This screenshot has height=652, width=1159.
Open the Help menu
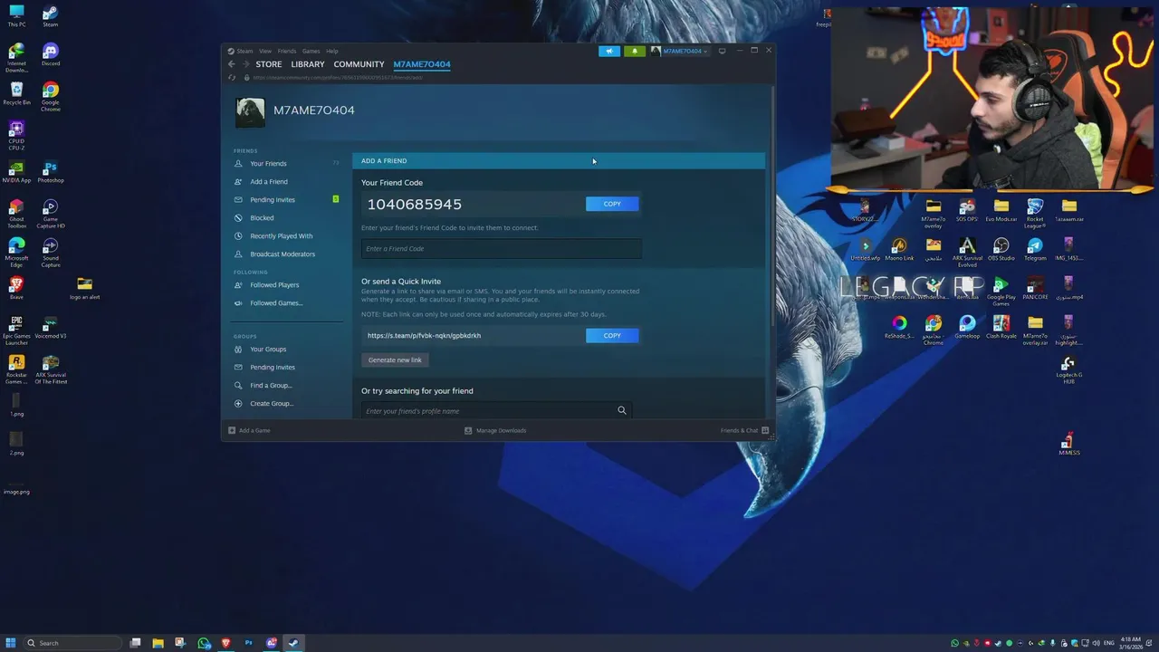[x=332, y=51]
